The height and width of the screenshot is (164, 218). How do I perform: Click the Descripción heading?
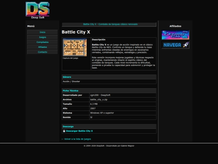pyautogui.click(x=99, y=40)
